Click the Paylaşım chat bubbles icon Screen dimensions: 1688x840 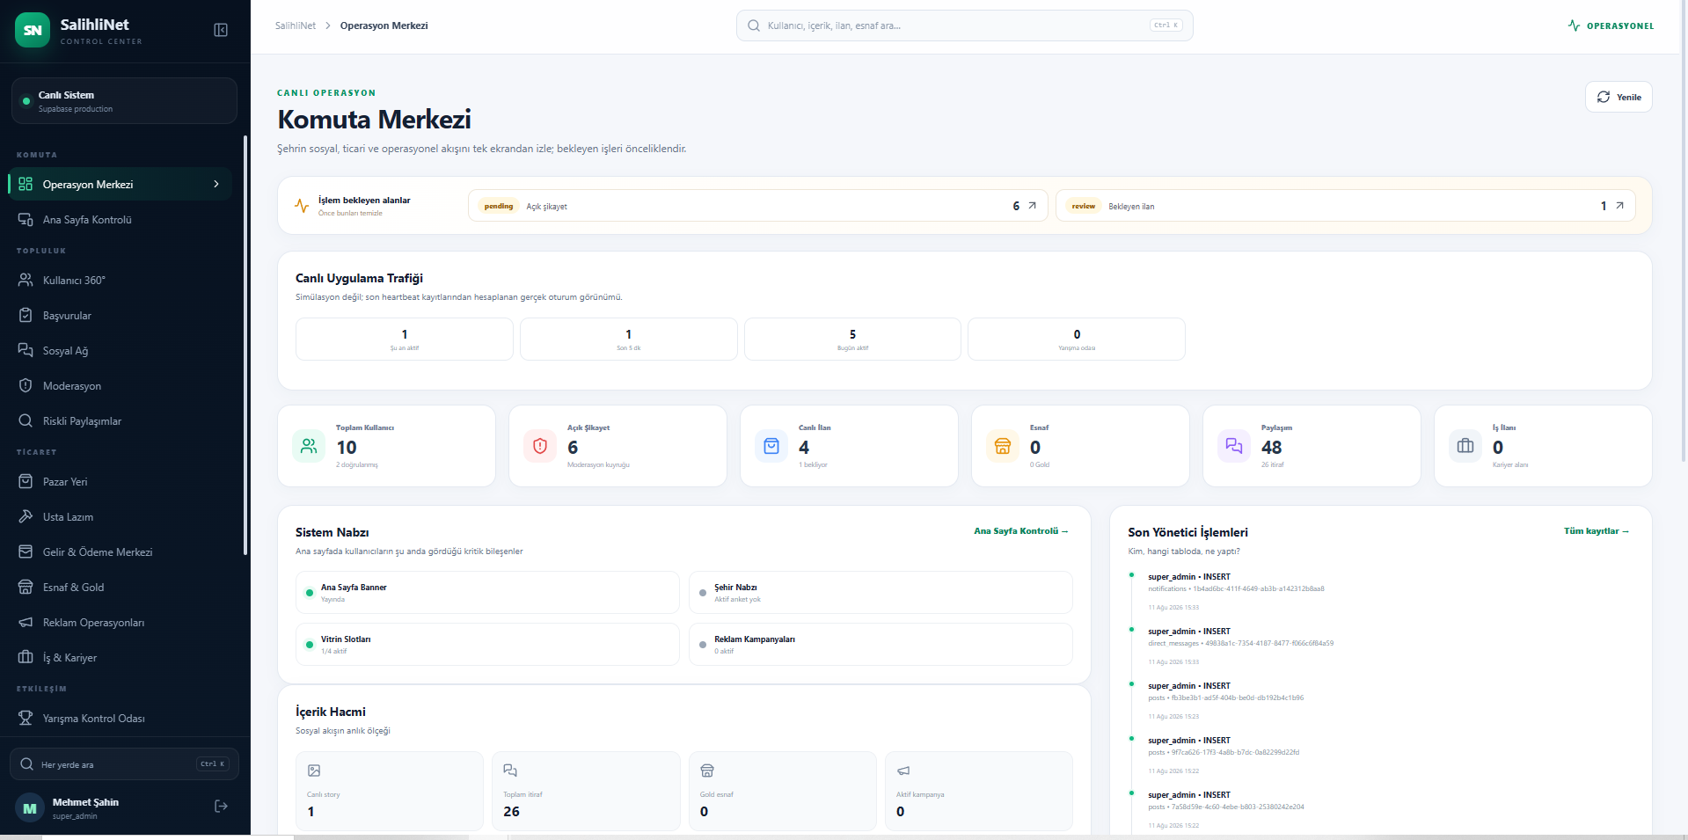click(1234, 446)
